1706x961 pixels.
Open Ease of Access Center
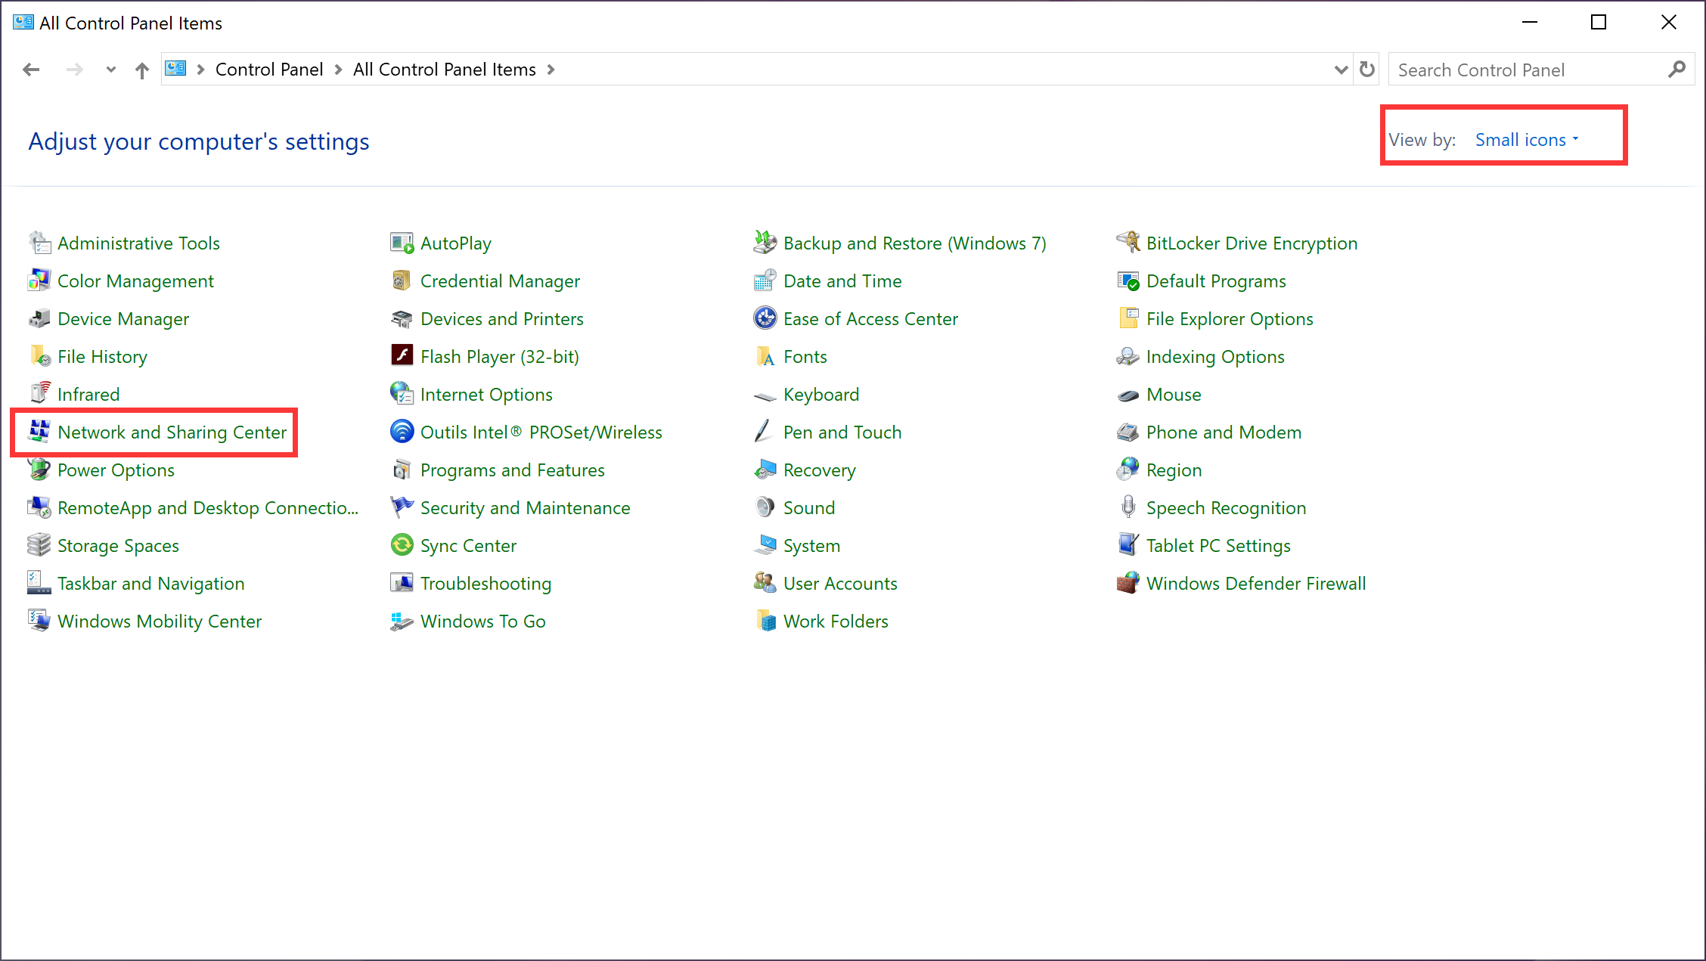870,319
